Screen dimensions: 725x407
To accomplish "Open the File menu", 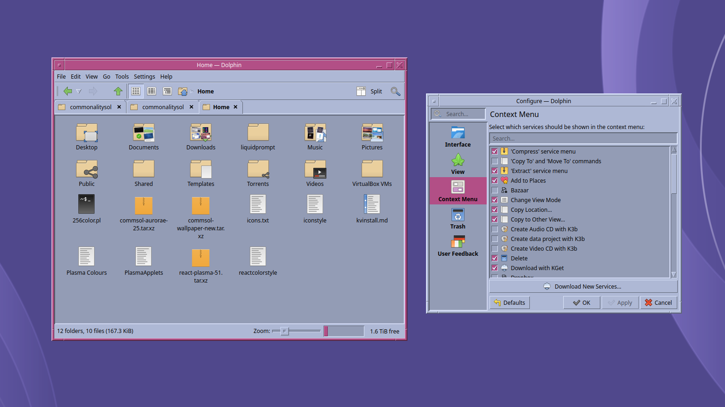I will (61, 77).
